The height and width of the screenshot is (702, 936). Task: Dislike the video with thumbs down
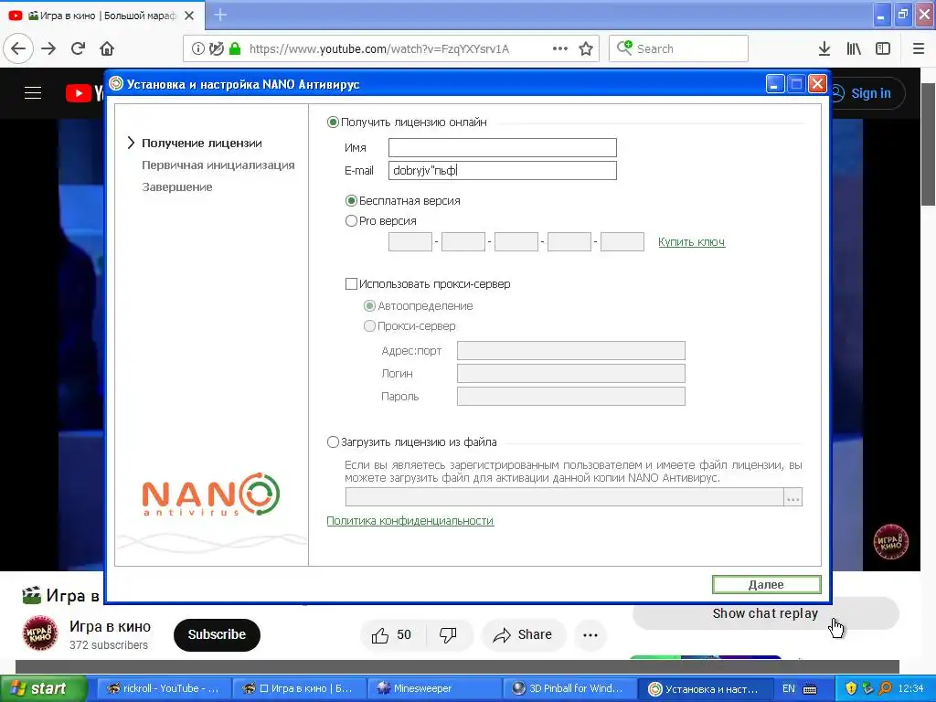coord(448,635)
